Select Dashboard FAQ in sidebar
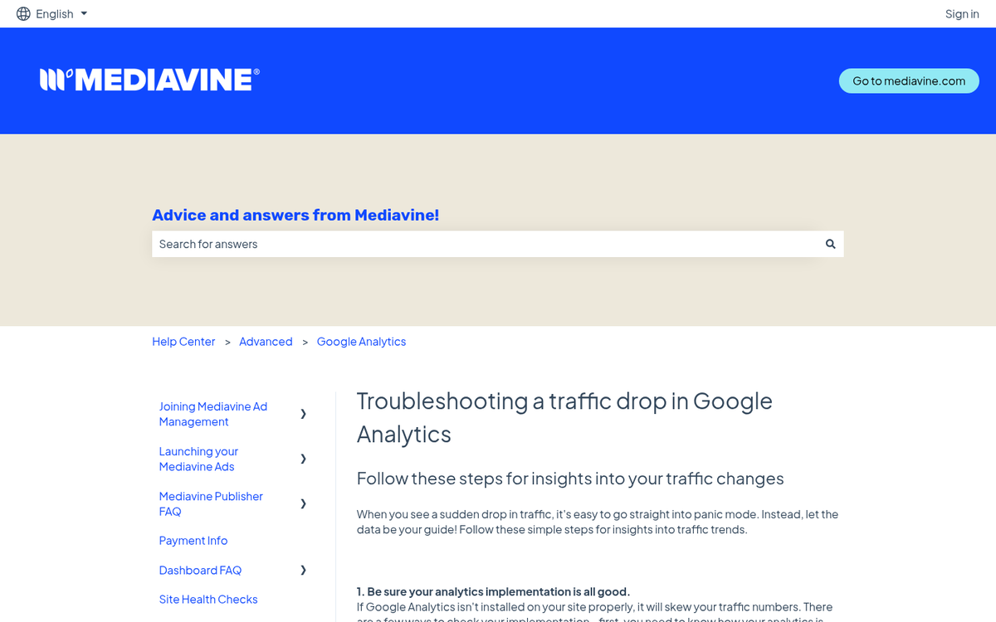996x622 pixels. (200, 571)
